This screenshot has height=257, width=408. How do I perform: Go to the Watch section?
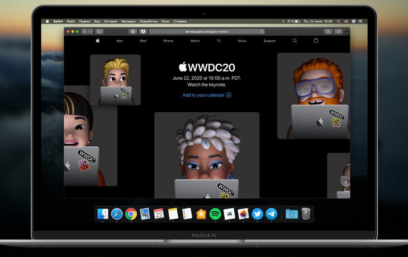pyautogui.click(x=195, y=41)
